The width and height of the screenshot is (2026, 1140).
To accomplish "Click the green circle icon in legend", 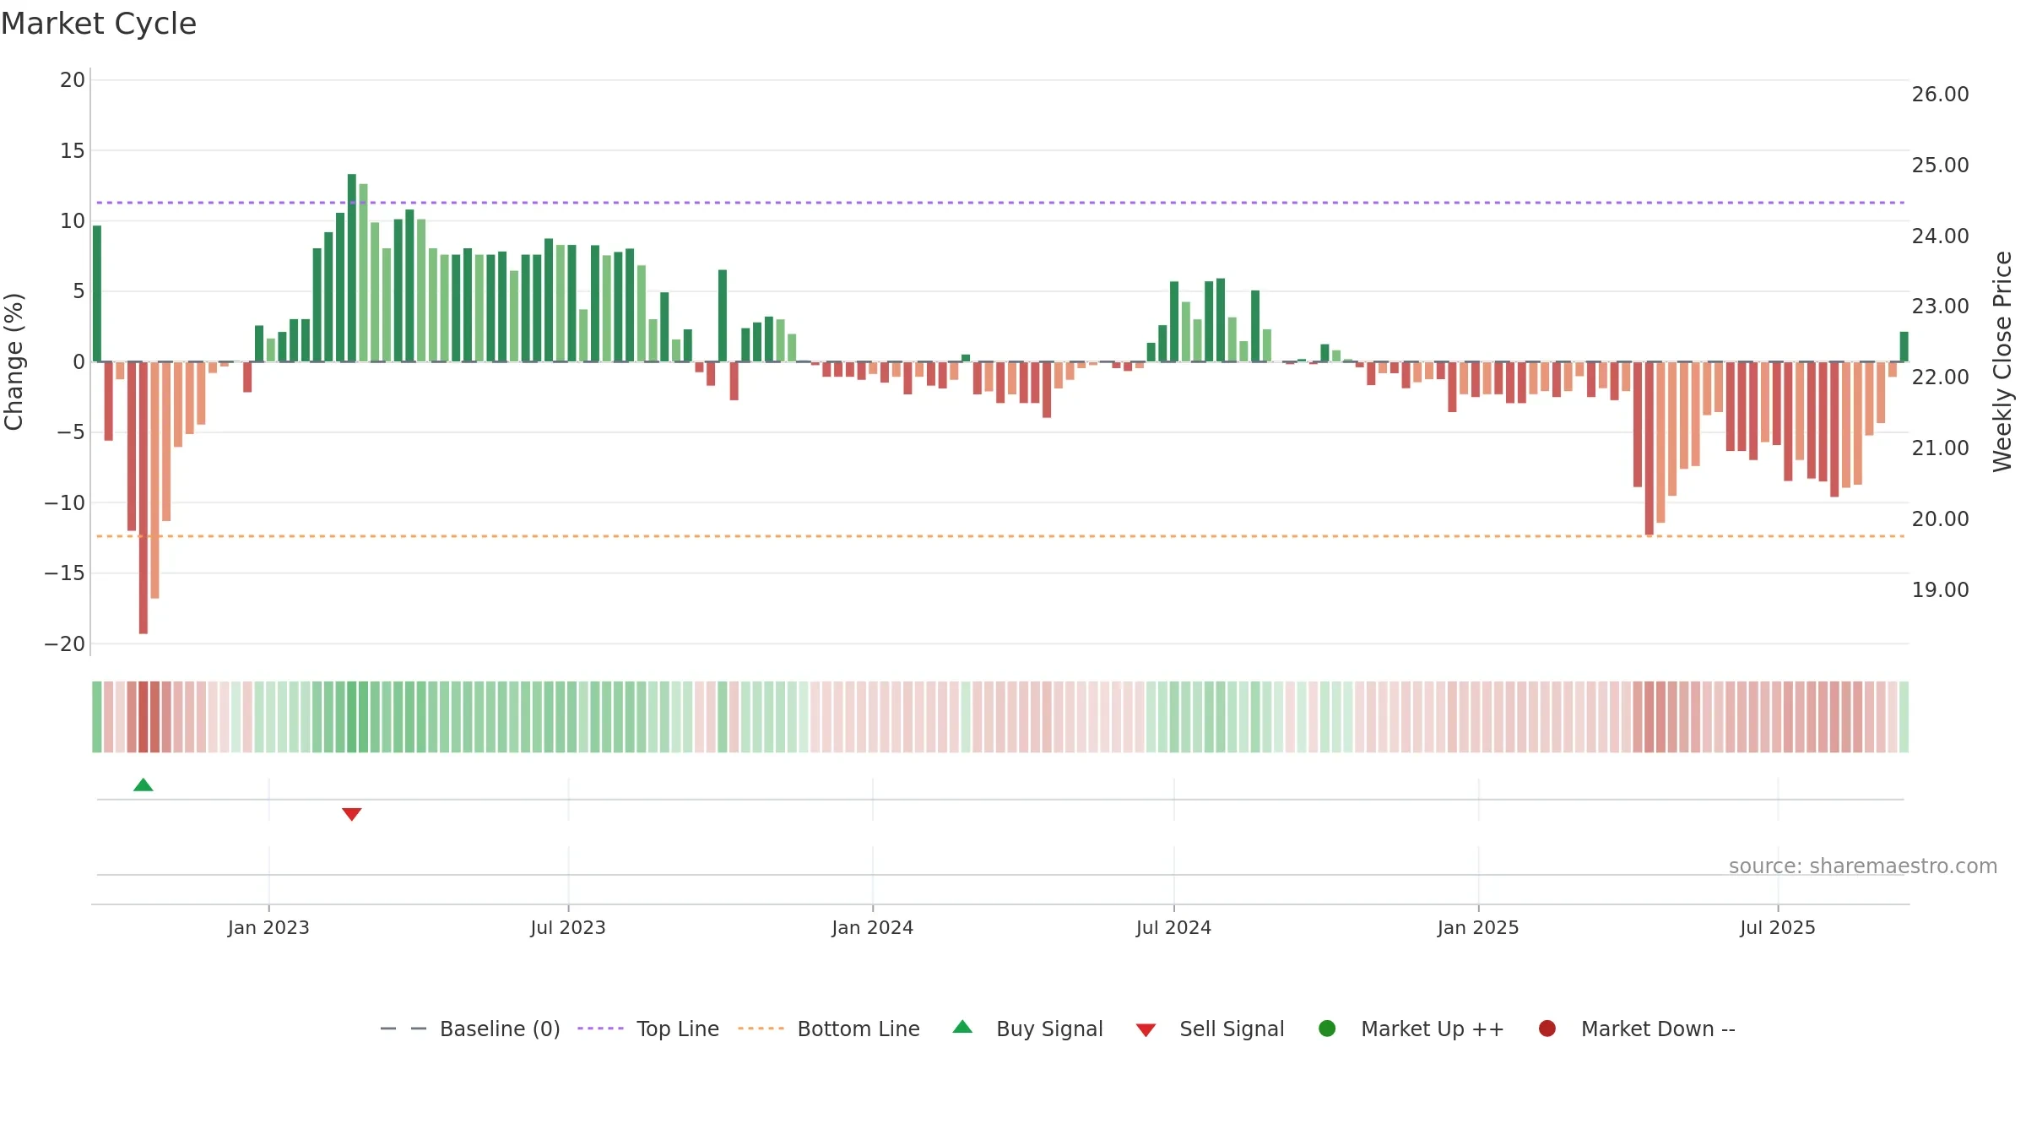I will click(1327, 1029).
